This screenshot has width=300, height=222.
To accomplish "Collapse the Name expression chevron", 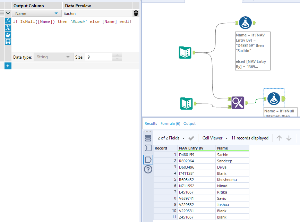I will 8,13.
